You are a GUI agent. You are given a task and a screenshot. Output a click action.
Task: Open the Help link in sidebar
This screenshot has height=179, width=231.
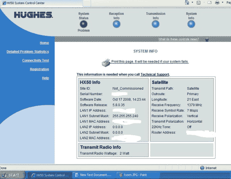tap(46, 78)
